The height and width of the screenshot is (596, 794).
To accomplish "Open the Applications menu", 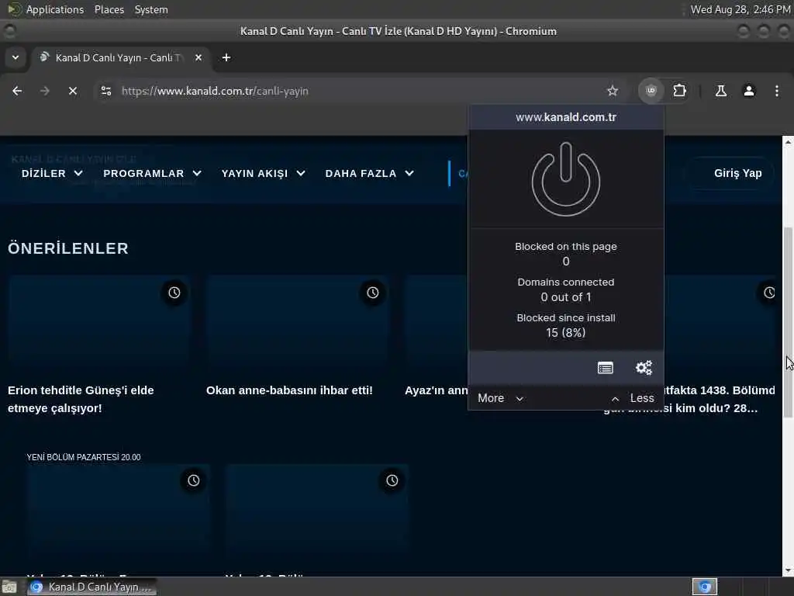I will pyautogui.click(x=55, y=9).
